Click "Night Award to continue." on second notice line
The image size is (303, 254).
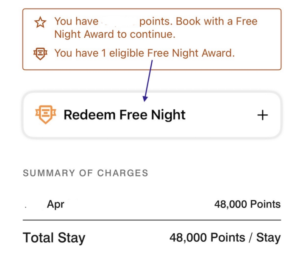pos(115,35)
